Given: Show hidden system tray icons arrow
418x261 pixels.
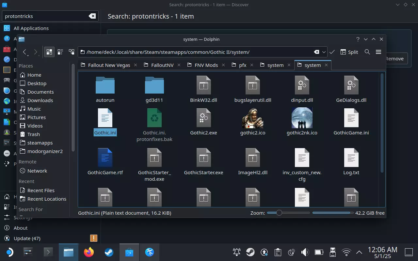Looking at the screenshot, I should coord(359,252).
